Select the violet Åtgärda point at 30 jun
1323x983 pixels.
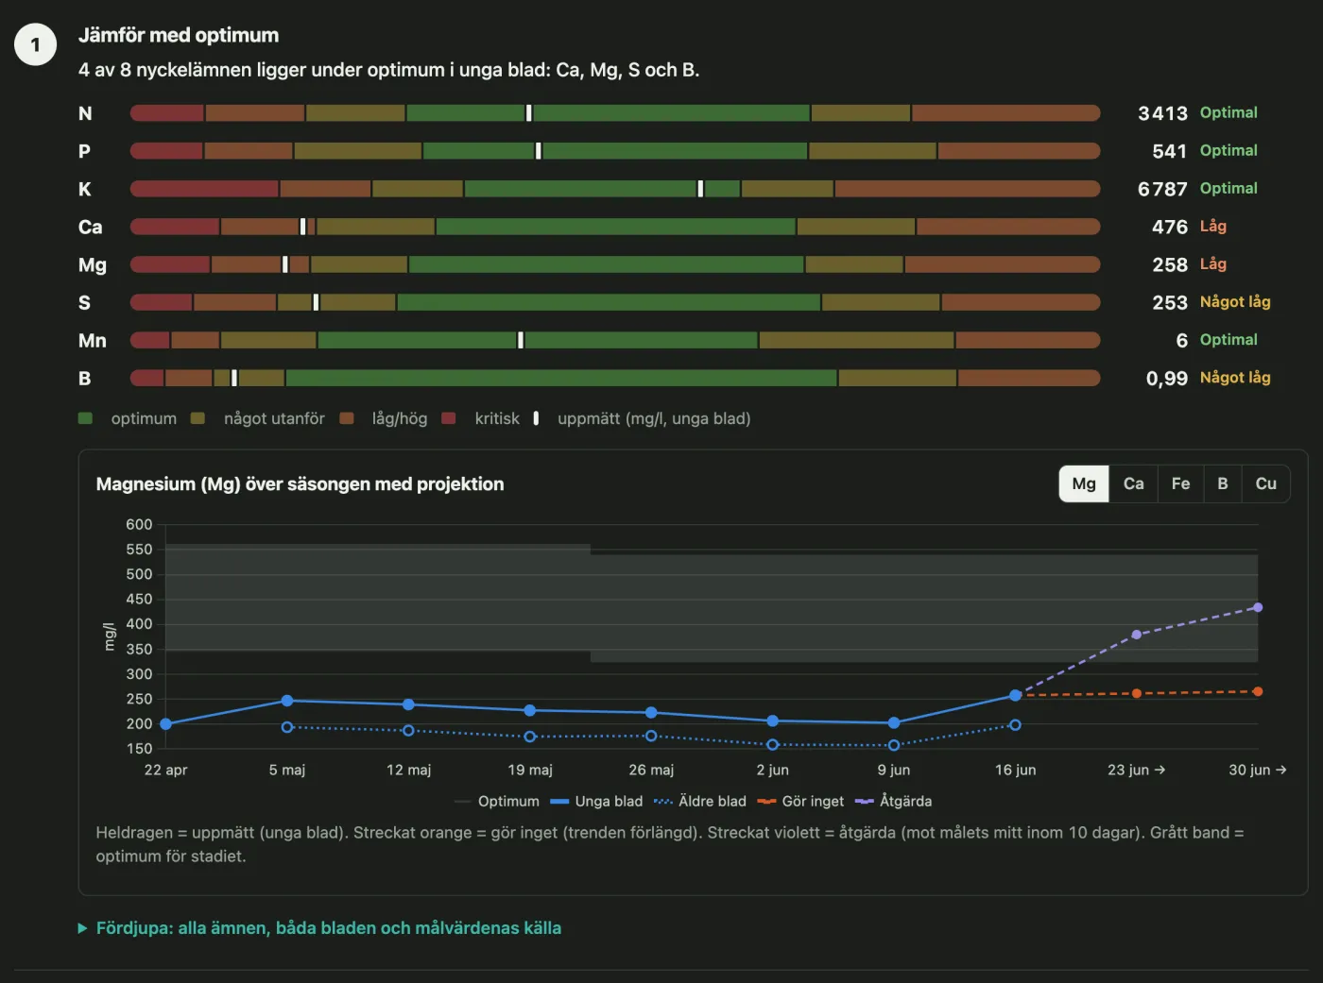(x=1258, y=607)
